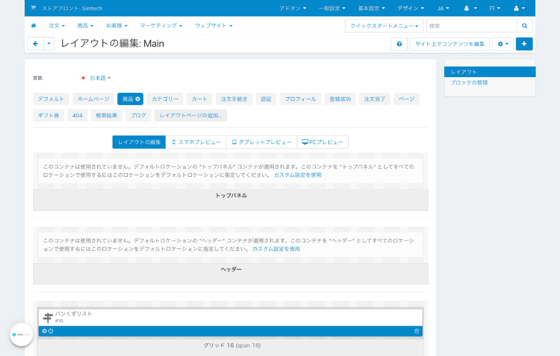Click gear icon on 商品 tab
The width and height of the screenshot is (560, 356).
pyautogui.click(x=138, y=99)
